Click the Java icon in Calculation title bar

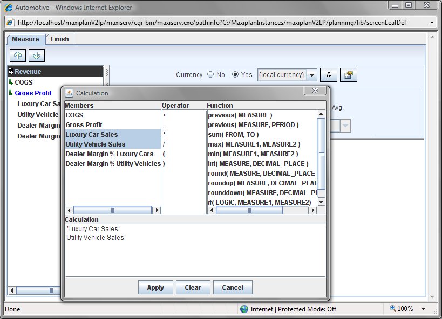(70, 93)
